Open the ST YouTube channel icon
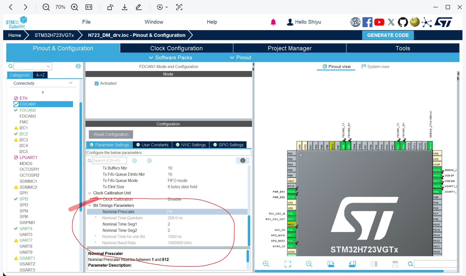 (x=379, y=22)
